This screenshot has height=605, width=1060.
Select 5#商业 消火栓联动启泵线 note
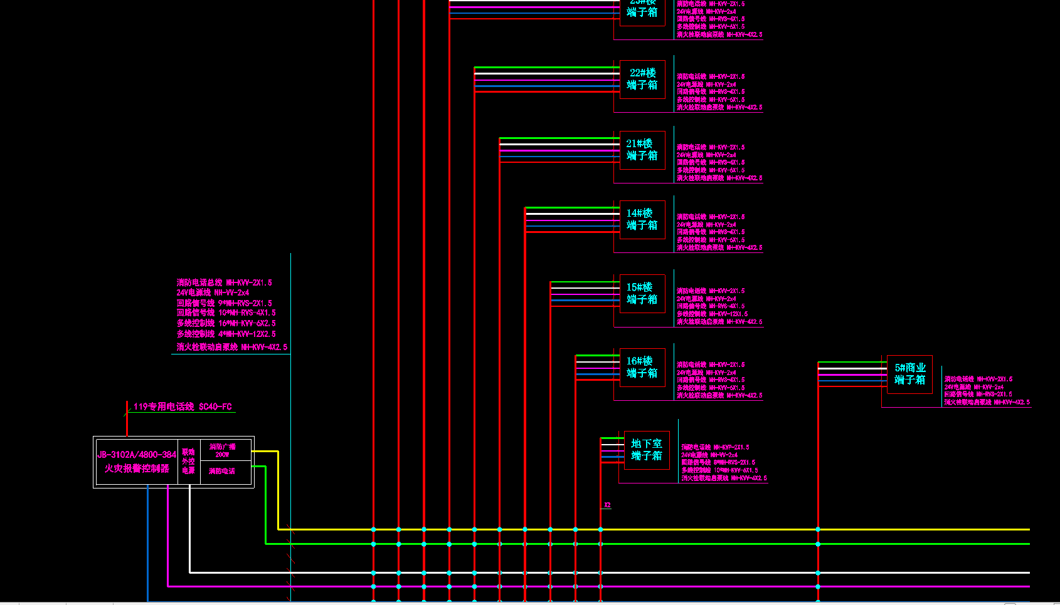987,402
